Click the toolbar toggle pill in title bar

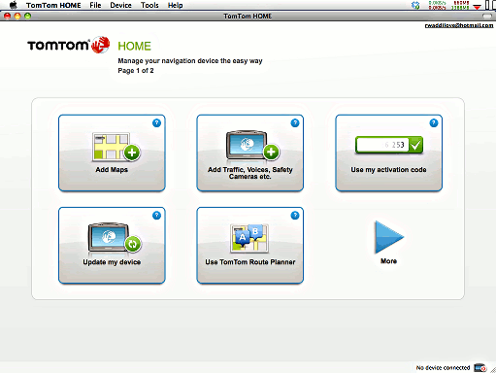pyautogui.click(x=487, y=16)
